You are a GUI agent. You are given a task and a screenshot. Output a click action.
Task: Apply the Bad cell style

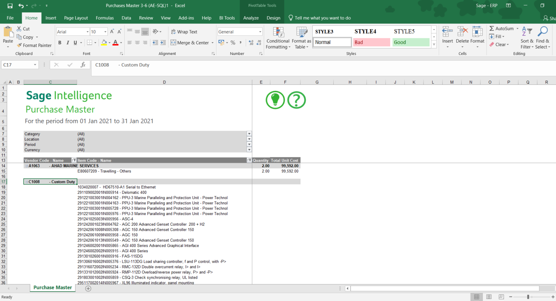(x=371, y=42)
